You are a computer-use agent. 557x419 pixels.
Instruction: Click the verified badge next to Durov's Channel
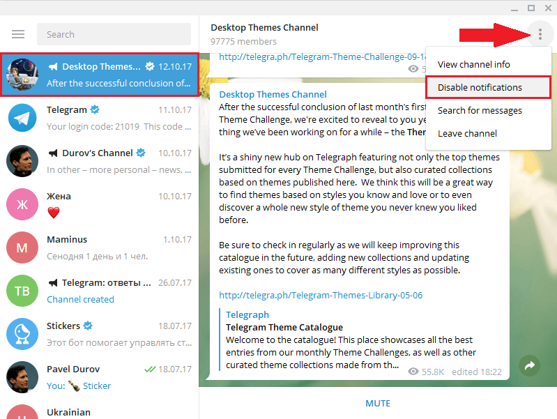click(x=141, y=153)
